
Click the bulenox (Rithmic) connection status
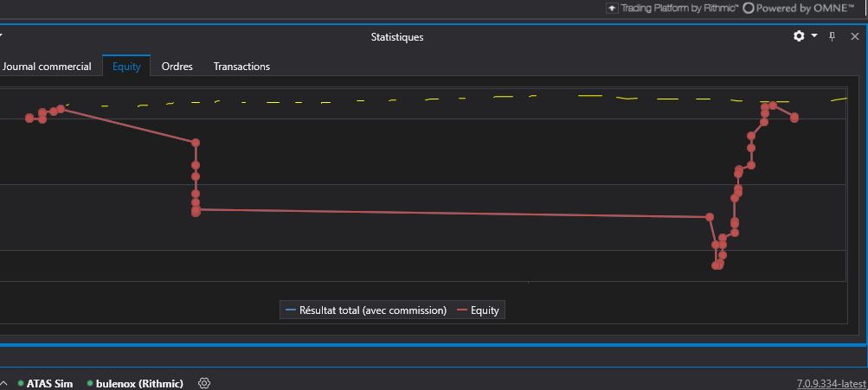click(x=135, y=383)
